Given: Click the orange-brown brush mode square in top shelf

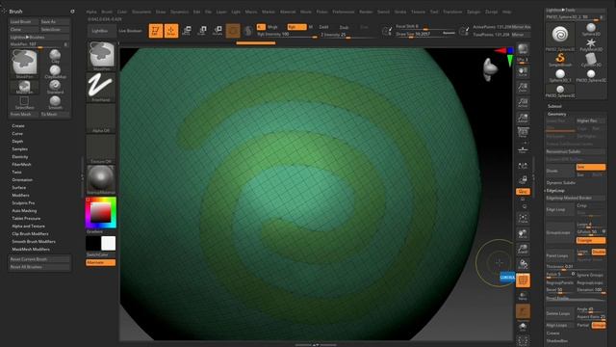Looking at the screenshot, I should (x=233, y=31).
